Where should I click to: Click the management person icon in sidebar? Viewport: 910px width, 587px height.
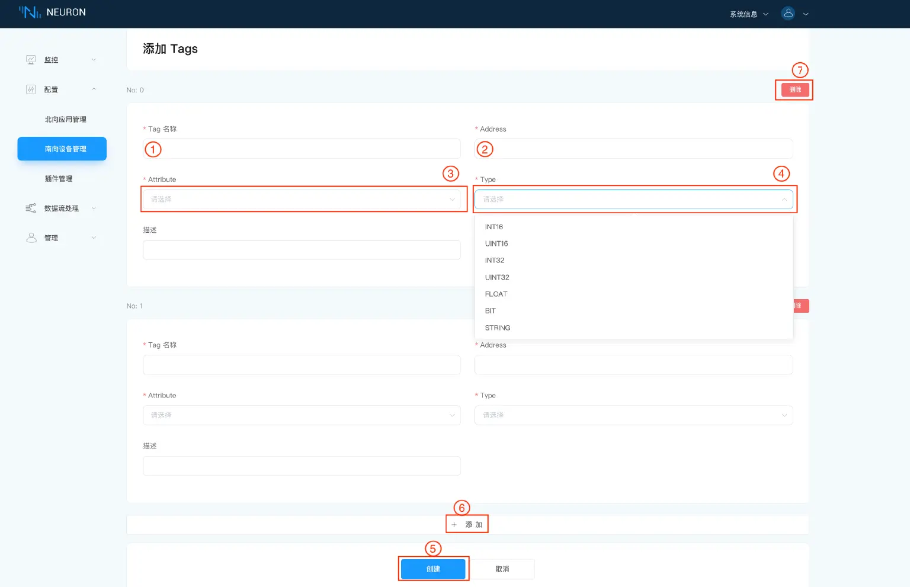(31, 238)
